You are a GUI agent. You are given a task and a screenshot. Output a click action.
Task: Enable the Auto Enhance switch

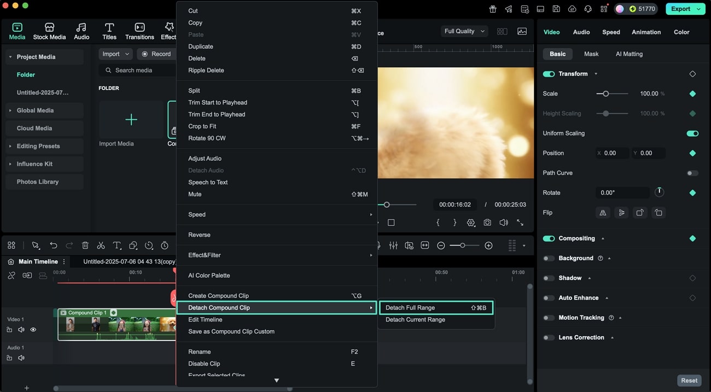click(x=549, y=298)
